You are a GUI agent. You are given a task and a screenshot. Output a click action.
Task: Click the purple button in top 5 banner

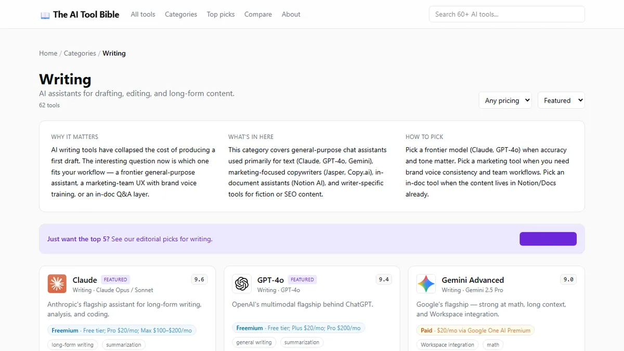548,239
